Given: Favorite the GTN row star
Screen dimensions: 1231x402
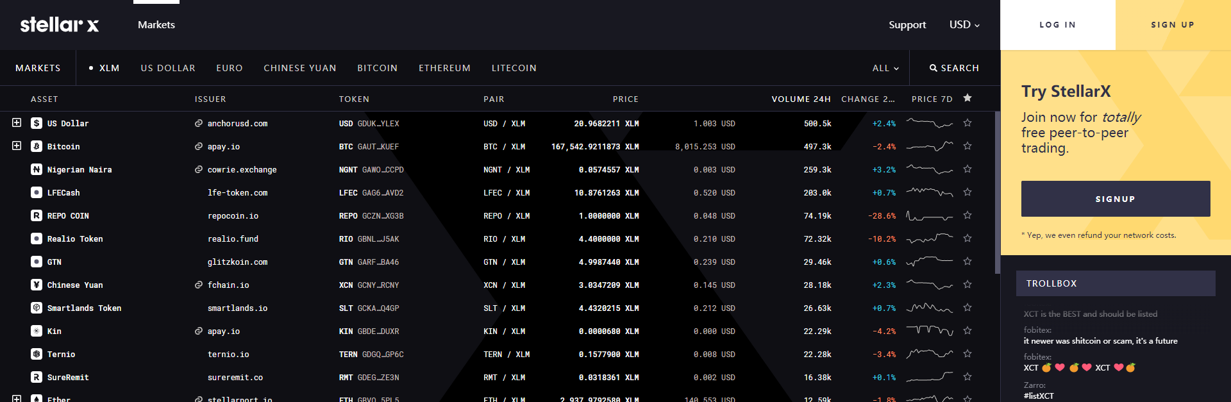Looking at the screenshot, I should coord(967,261).
